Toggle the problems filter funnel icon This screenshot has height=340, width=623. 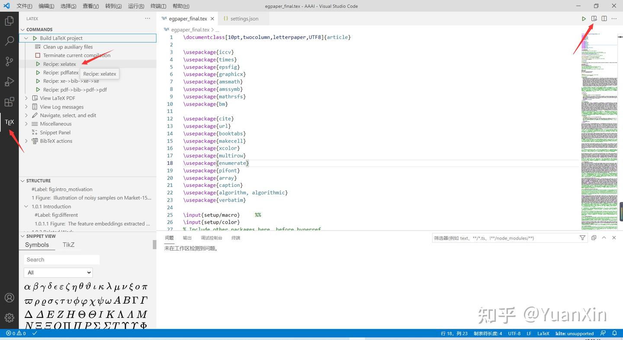click(x=582, y=237)
